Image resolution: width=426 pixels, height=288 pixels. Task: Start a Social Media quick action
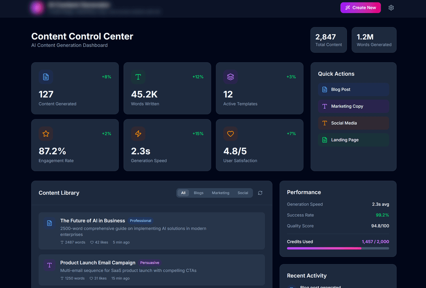(x=353, y=123)
